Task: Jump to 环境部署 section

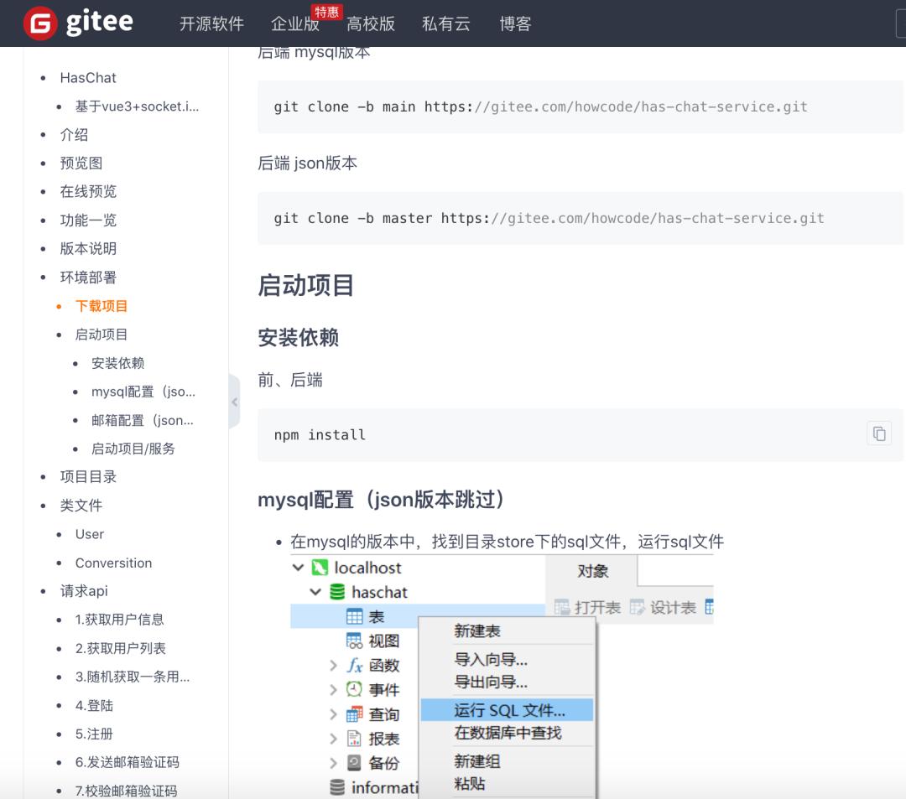Action: 88,278
